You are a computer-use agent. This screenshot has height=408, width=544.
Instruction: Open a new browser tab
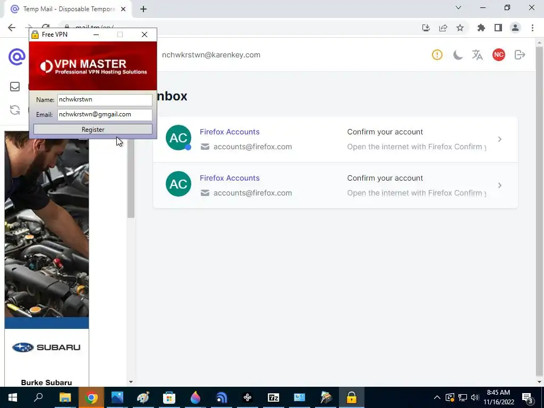coord(143,9)
